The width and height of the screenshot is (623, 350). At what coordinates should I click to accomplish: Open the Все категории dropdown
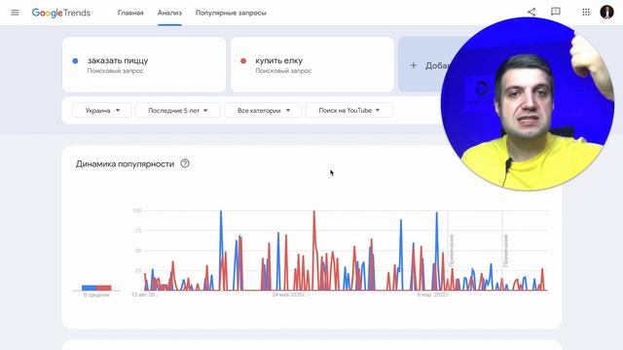click(x=263, y=110)
